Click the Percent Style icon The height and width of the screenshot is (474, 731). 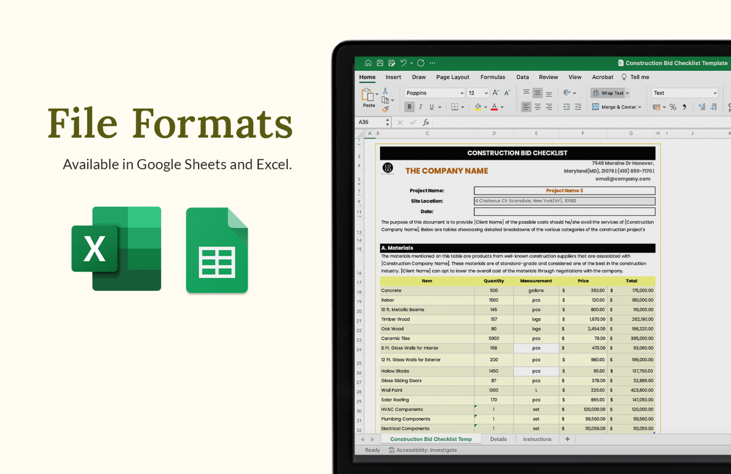(673, 107)
